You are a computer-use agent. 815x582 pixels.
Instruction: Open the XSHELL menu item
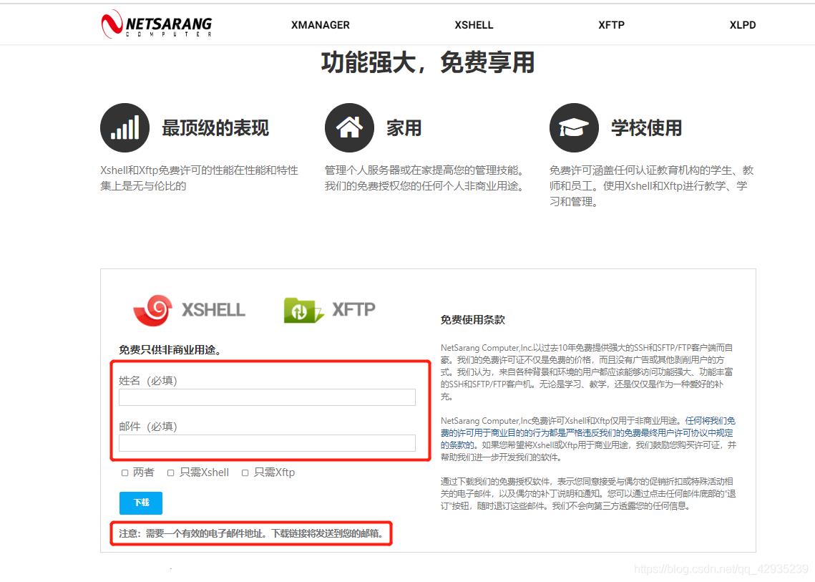474,25
